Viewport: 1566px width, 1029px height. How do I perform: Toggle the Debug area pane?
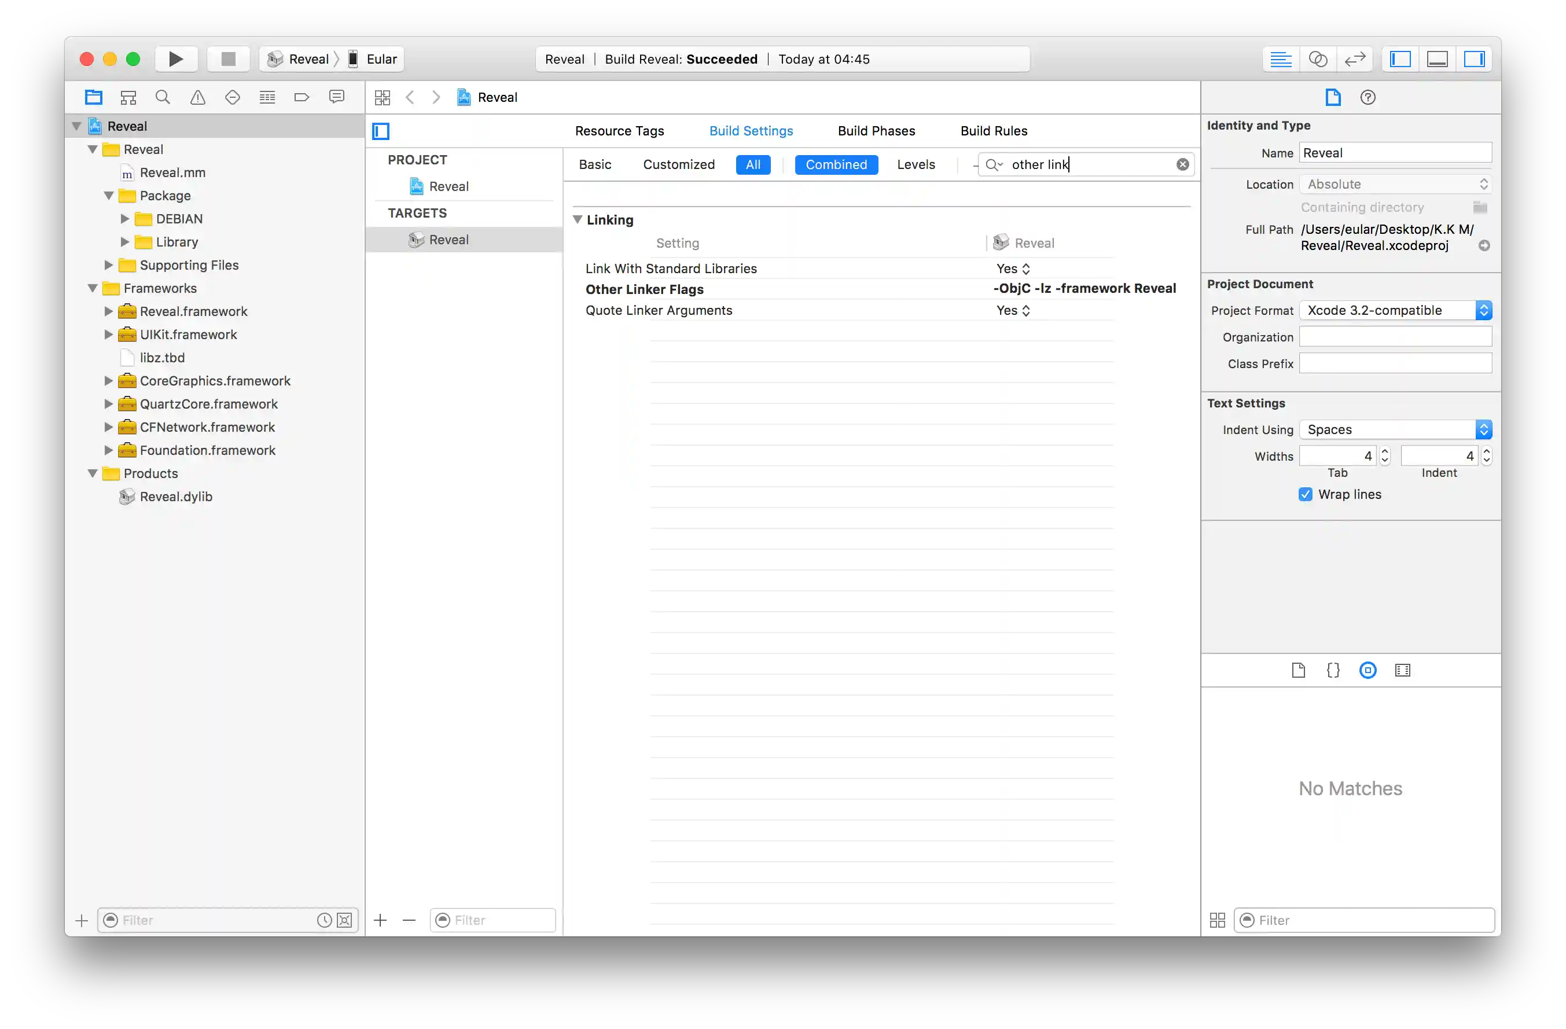(1437, 59)
